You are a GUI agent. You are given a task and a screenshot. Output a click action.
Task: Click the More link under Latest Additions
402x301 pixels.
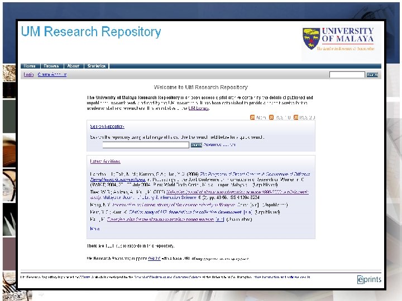tap(95, 229)
